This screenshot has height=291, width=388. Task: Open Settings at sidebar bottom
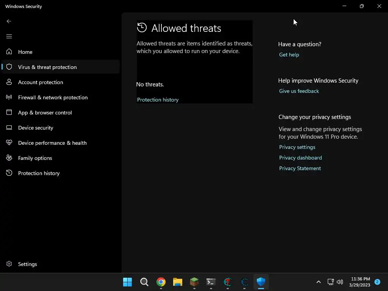[61, 264]
